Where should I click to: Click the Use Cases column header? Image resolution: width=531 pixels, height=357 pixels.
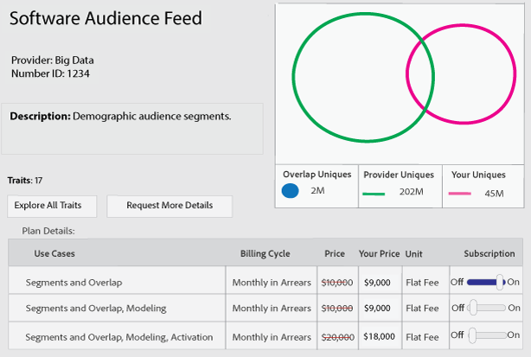pyautogui.click(x=54, y=254)
